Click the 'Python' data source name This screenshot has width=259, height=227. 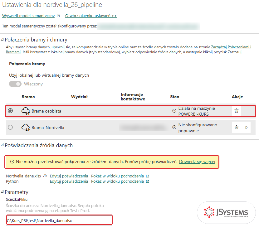pyautogui.click(x=12, y=181)
